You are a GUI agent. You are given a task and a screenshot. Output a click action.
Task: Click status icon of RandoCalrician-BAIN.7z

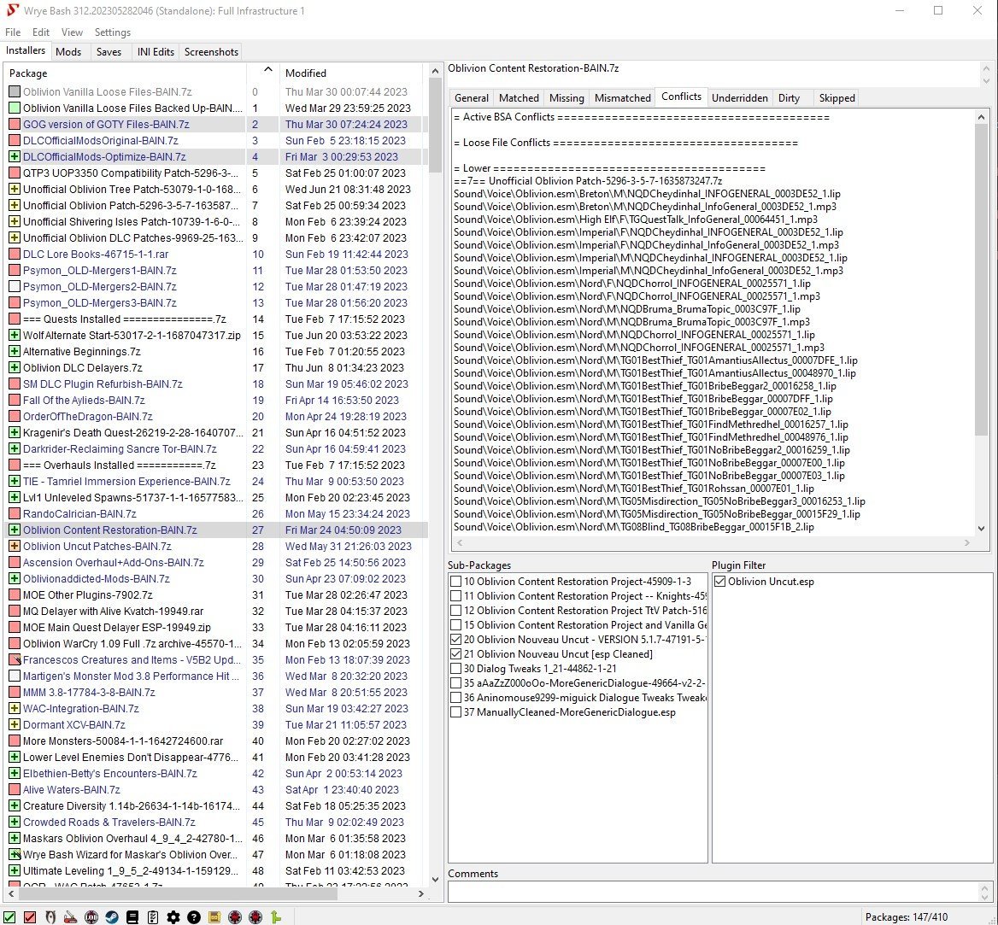pos(14,513)
